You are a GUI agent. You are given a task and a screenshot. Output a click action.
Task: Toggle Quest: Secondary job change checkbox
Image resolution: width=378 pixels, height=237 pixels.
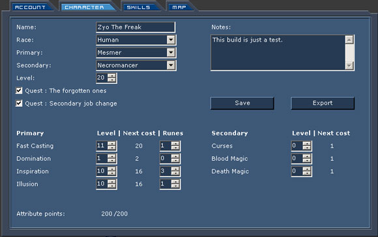click(x=19, y=104)
